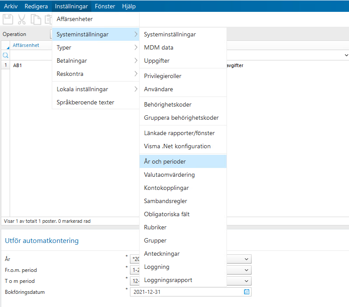The height and width of the screenshot is (307, 349).
Task: Click the Affärsenhet filter input field
Action: [31, 55]
